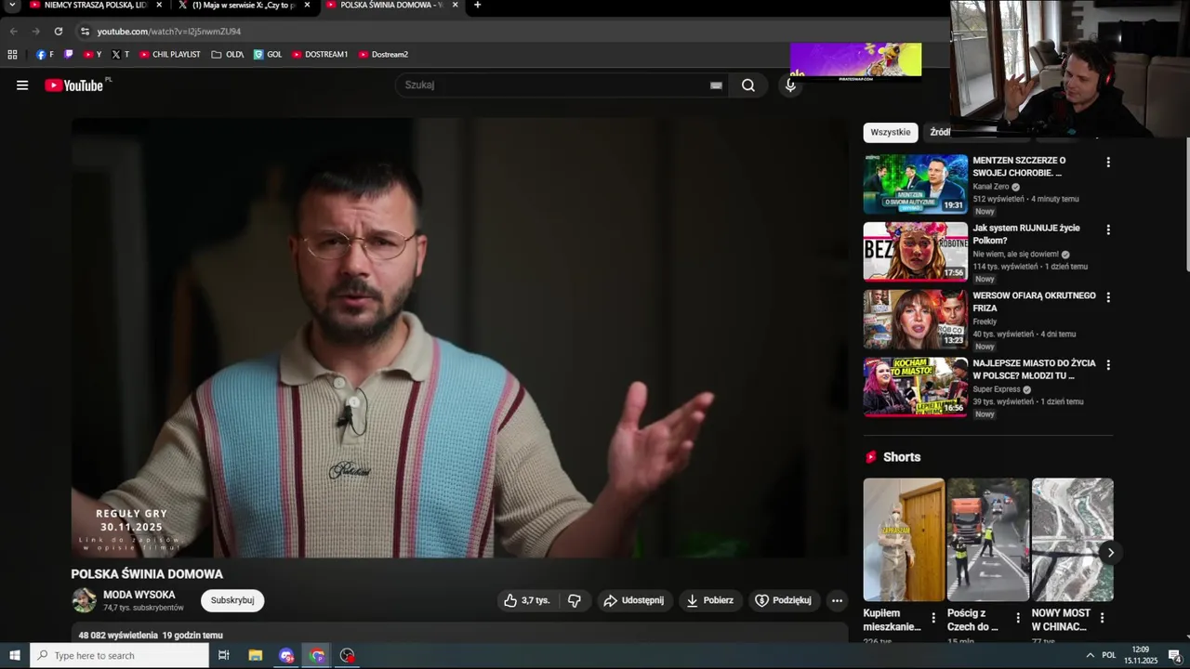Click Windows taskbar search box
This screenshot has height=669, width=1190.
click(x=119, y=655)
